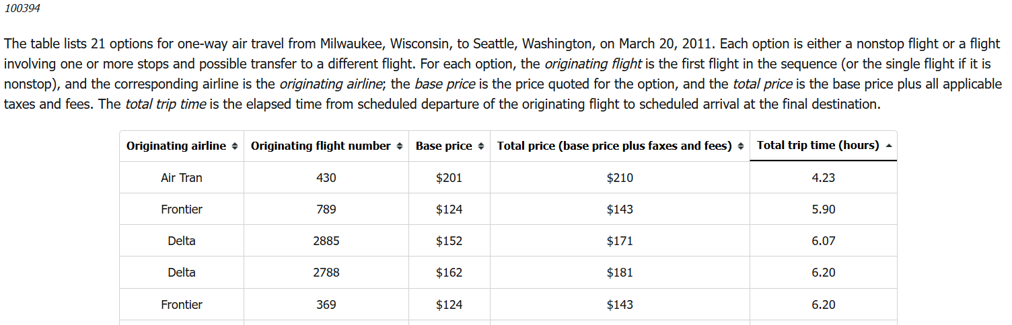Toggle the Base price sort arrows
The height and width of the screenshot is (325, 1012).
click(x=481, y=146)
